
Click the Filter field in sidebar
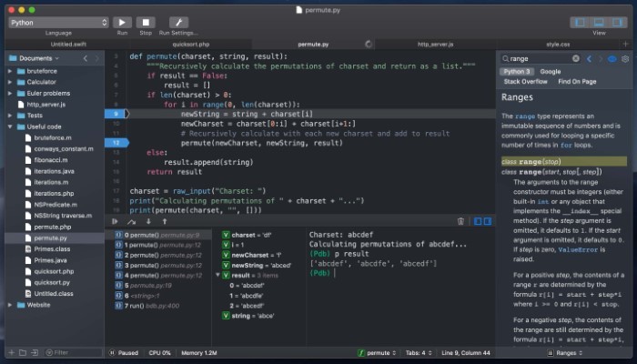[72, 353]
